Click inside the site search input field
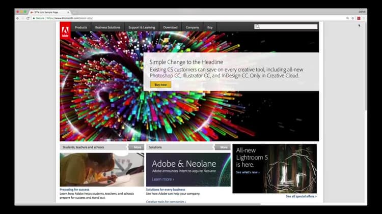The height and width of the screenshot is (214, 382). click(286, 27)
